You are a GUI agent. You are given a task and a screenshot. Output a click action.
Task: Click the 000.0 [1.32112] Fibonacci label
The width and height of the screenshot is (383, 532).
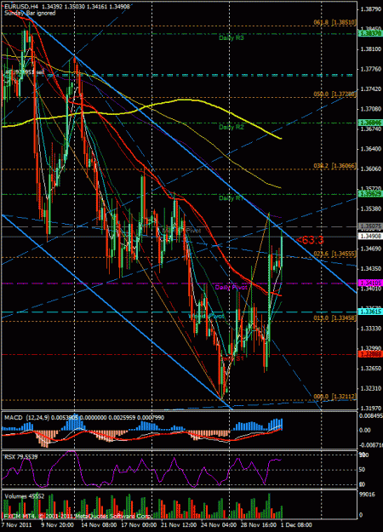click(x=334, y=397)
